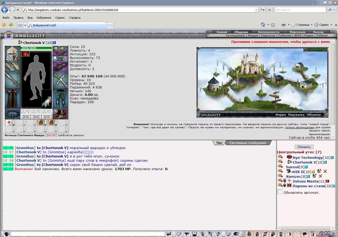Click Подсказка under the city map
Viewport: 338px width, 237px height.
(296, 115)
